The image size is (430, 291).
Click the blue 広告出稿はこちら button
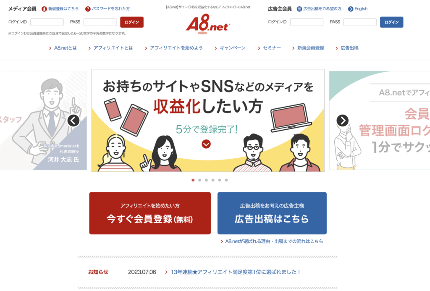[x=272, y=213]
